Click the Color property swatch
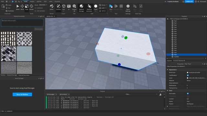Viewport: 207px width, 116px height. [x=188, y=78]
